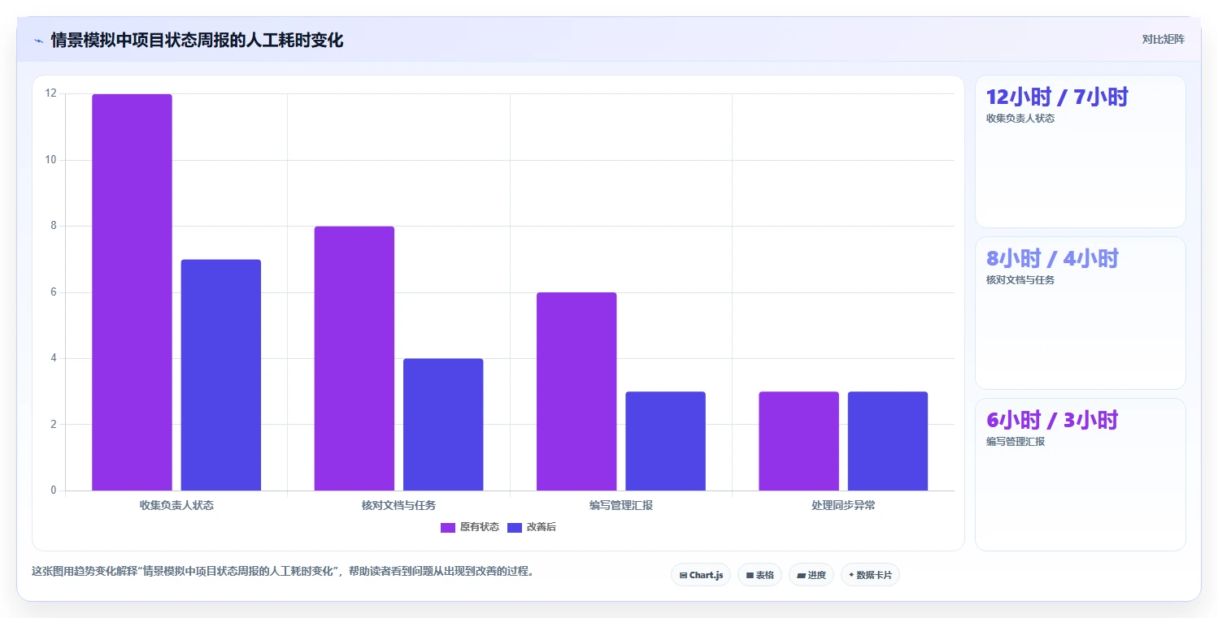Viewport: 1218px width, 618px height.
Task: Select the 进度 tag chip
Action: pyautogui.click(x=811, y=575)
